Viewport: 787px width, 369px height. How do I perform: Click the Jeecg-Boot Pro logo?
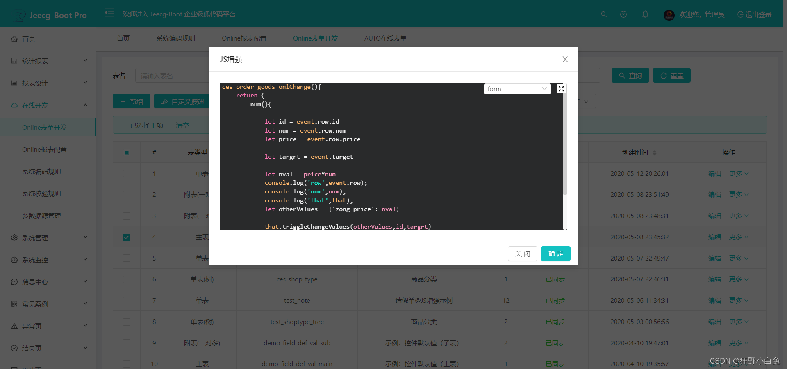click(x=50, y=15)
